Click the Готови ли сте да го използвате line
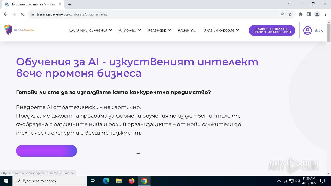Viewport: 331px width, 186px height. pyautogui.click(x=114, y=92)
